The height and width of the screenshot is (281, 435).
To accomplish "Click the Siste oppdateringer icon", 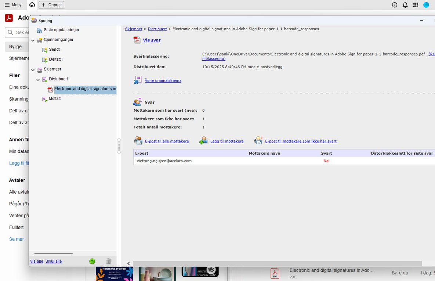I will (x=39, y=30).
